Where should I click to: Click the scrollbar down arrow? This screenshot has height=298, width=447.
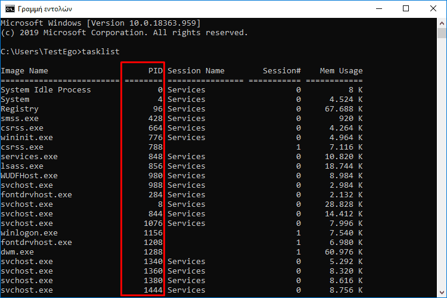pyautogui.click(x=442, y=292)
